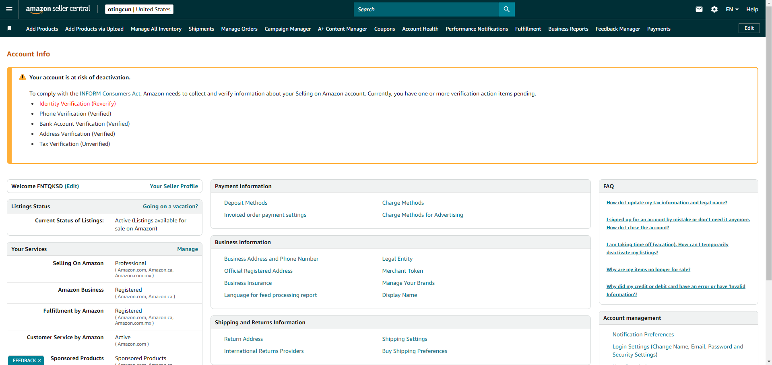
Task: Open Display Name link
Action: coord(399,295)
